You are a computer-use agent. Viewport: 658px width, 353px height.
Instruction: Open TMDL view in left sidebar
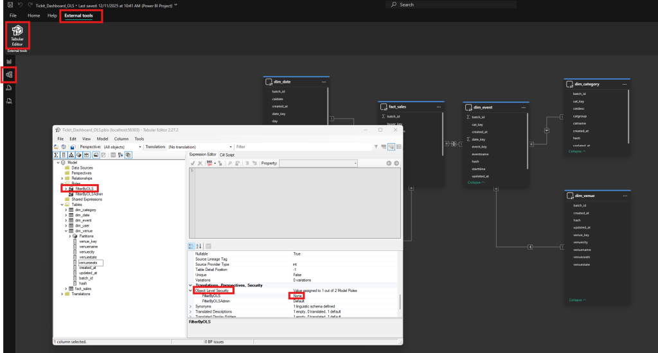tap(9, 101)
